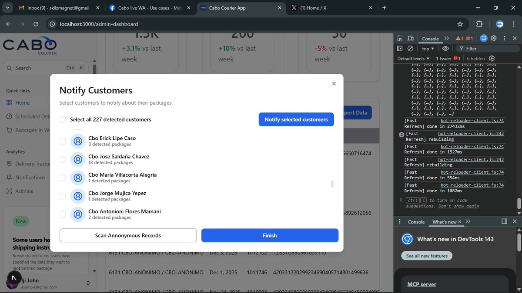
Task: Clear the console with the ban icon
Action: click(410, 49)
